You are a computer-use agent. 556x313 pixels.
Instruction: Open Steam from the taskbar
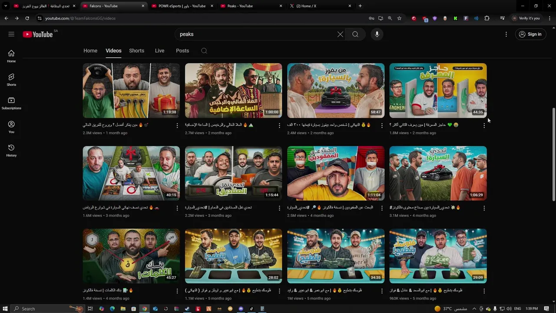187,309
